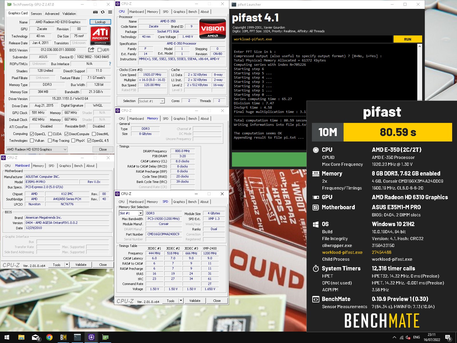Click the ATI Radeon graphics logo

[x=100, y=35]
